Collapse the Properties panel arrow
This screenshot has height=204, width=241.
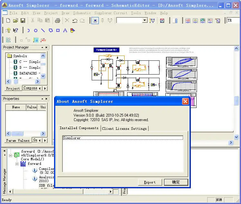pyautogui.click(x=42, y=99)
